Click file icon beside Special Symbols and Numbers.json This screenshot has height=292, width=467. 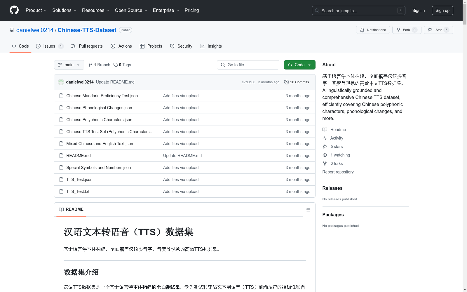tap(61, 168)
